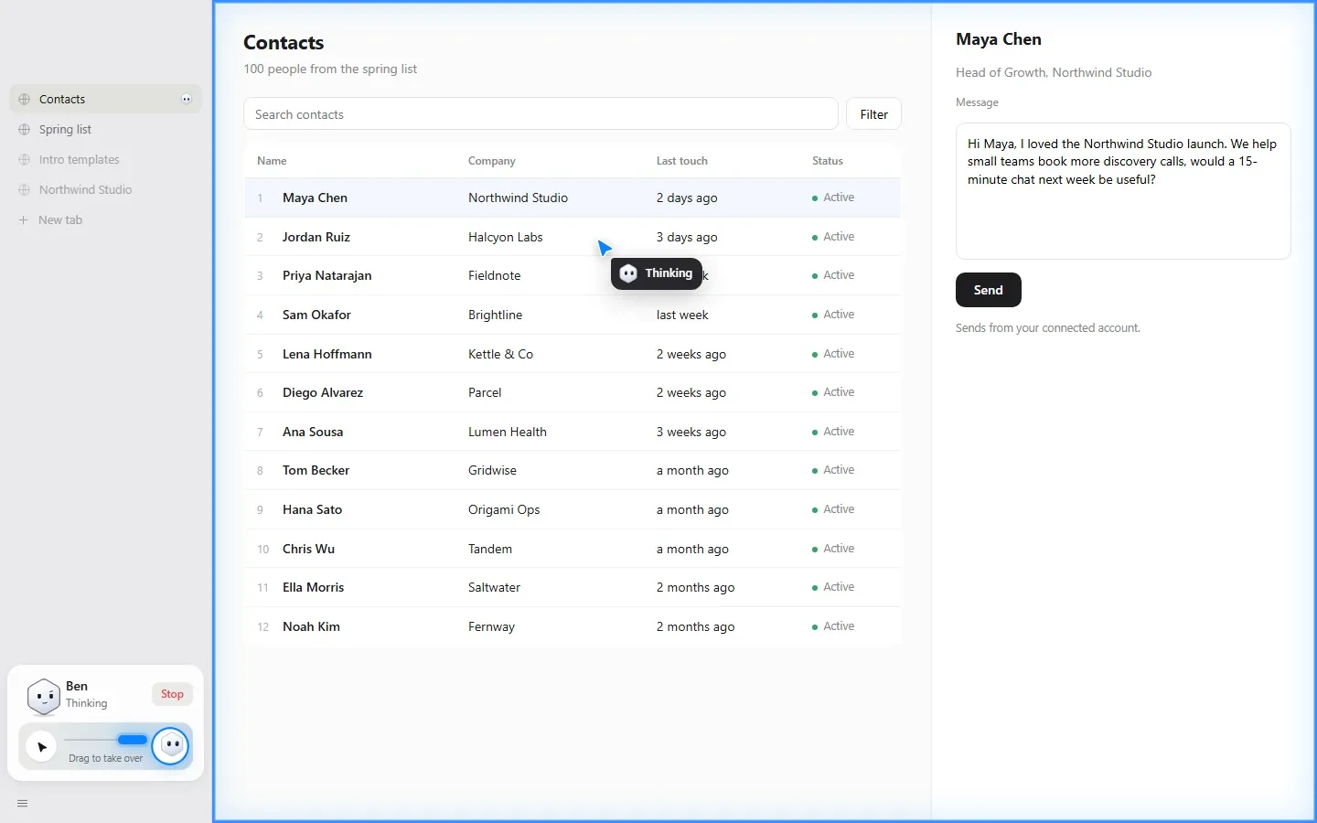Screen dimensions: 1317x823
Task: Click the Company column header
Action: coord(492,161)
